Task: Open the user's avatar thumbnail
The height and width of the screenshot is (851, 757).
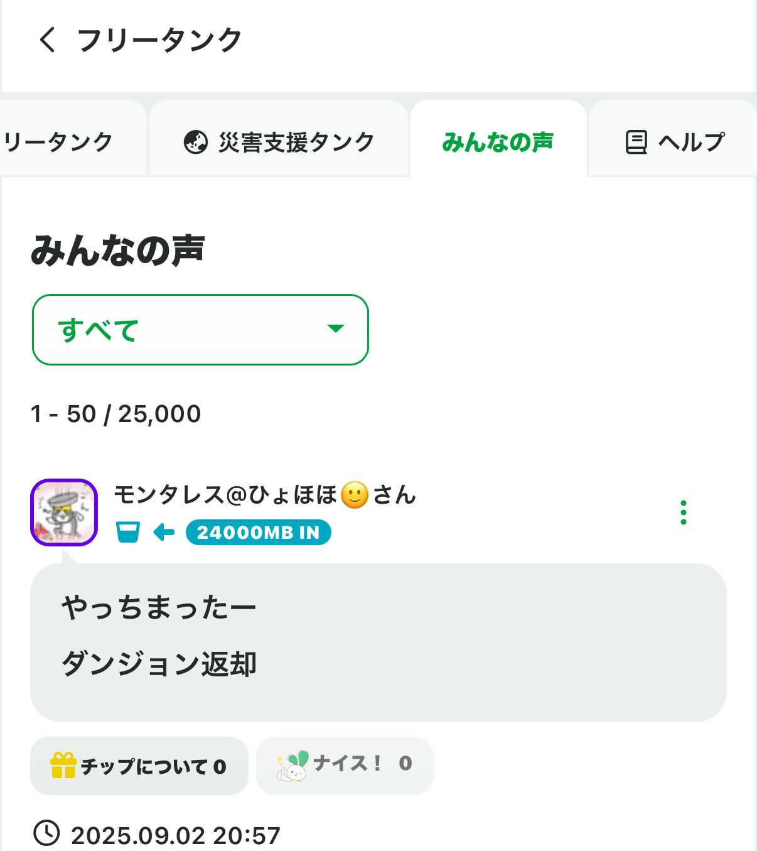Action: click(x=64, y=512)
